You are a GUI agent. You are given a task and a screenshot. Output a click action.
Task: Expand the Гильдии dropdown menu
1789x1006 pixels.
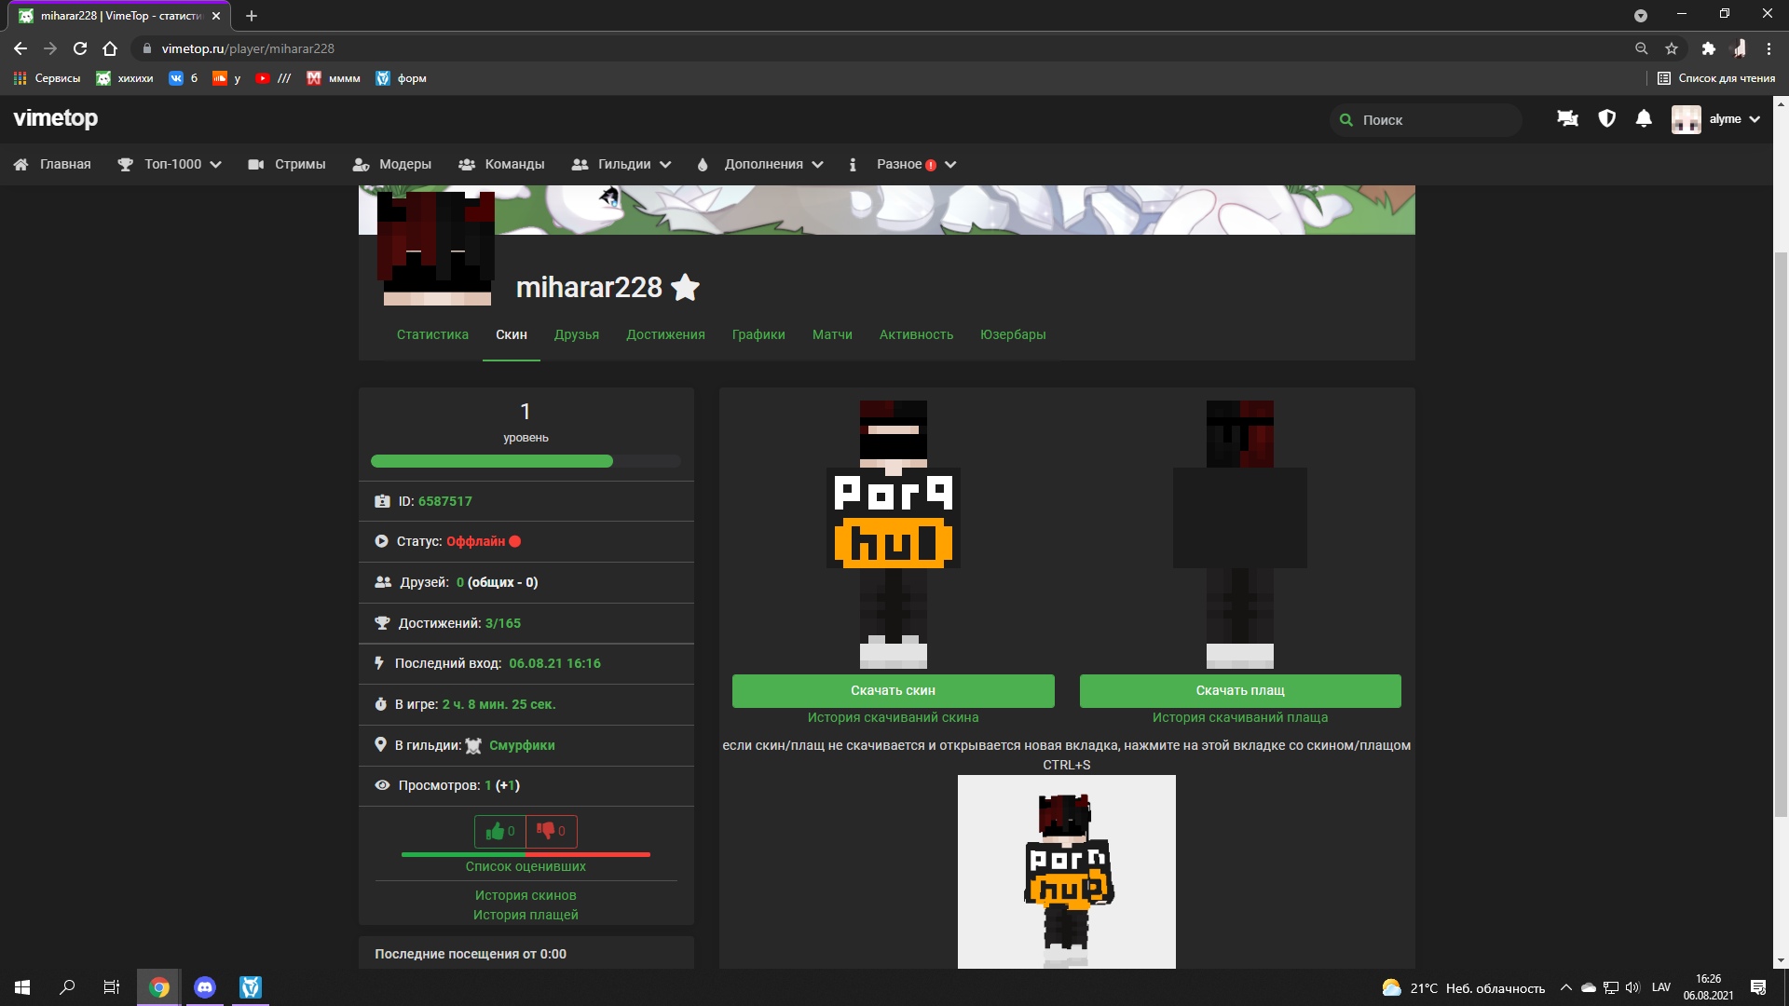(624, 164)
